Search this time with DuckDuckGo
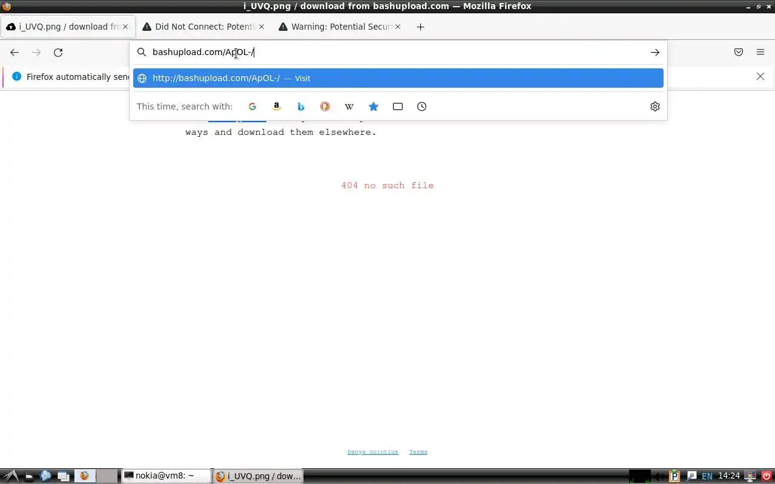Screen dimensions: 775x484 coord(325,106)
